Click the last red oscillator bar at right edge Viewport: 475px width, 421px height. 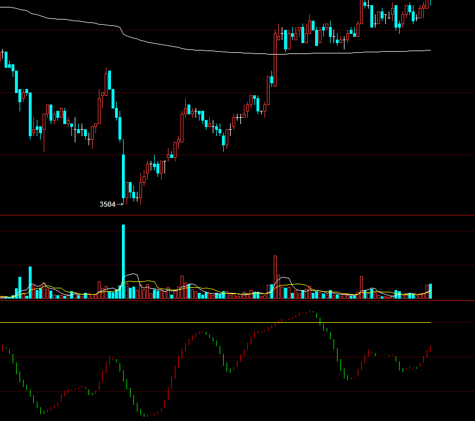(430, 348)
